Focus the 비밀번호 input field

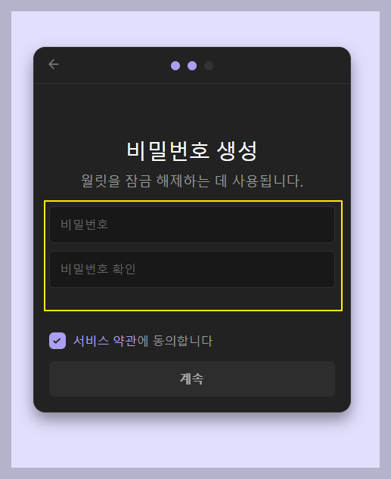point(192,225)
